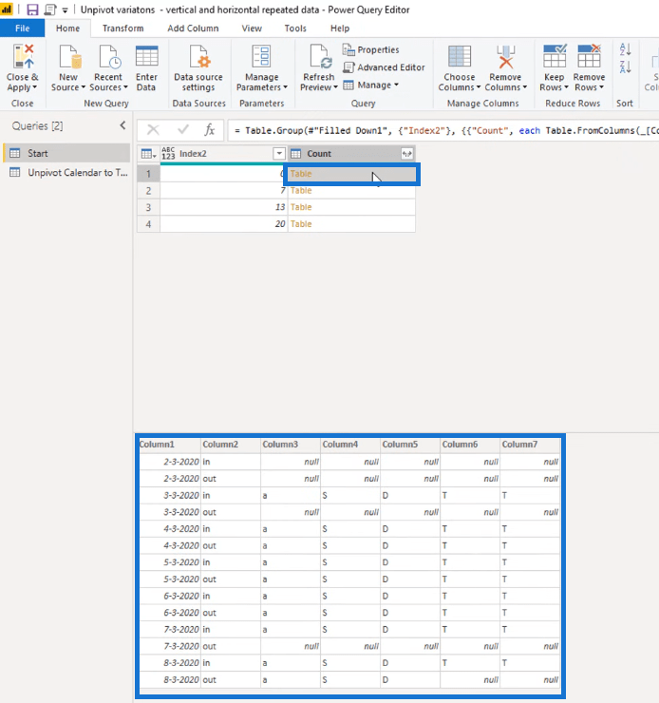Viewport: 659px width, 703px height.
Task: Sort descending Z to A
Action: [626, 67]
